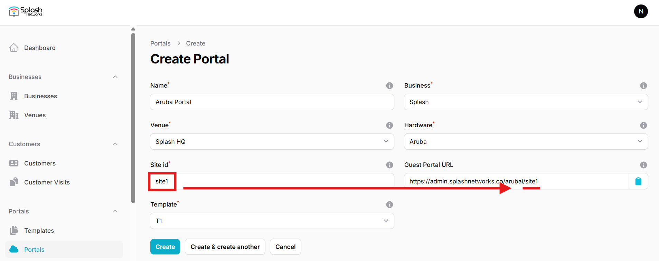Click the Guest Portal URL field

pos(516,181)
